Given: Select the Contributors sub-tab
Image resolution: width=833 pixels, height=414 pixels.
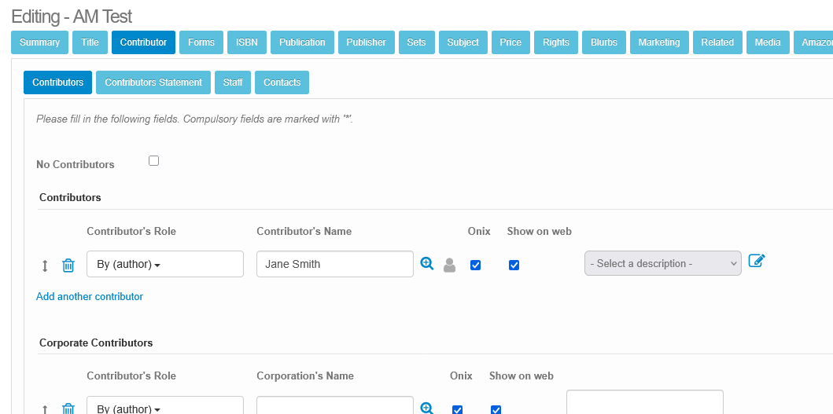Looking at the screenshot, I should [58, 82].
